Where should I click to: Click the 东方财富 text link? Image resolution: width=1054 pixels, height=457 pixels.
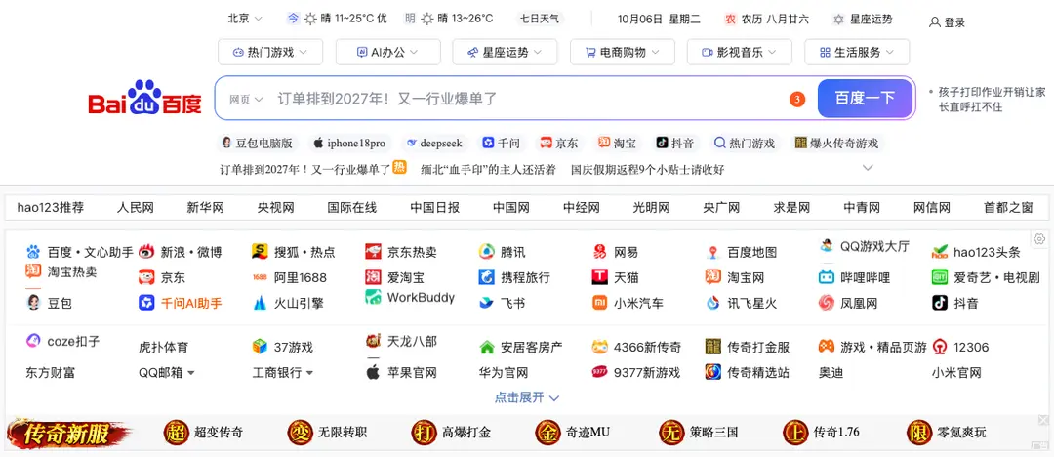click(51, 372)
